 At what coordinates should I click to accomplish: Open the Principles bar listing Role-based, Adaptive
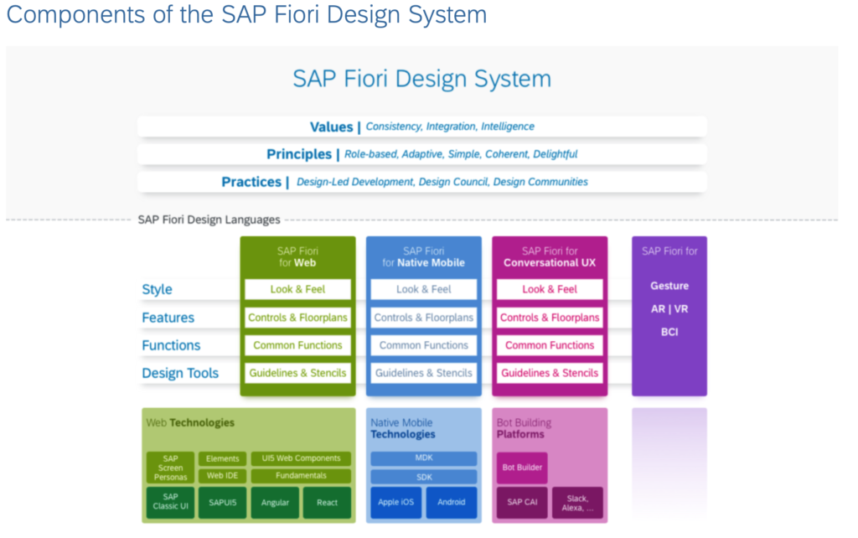coord(422,154)
